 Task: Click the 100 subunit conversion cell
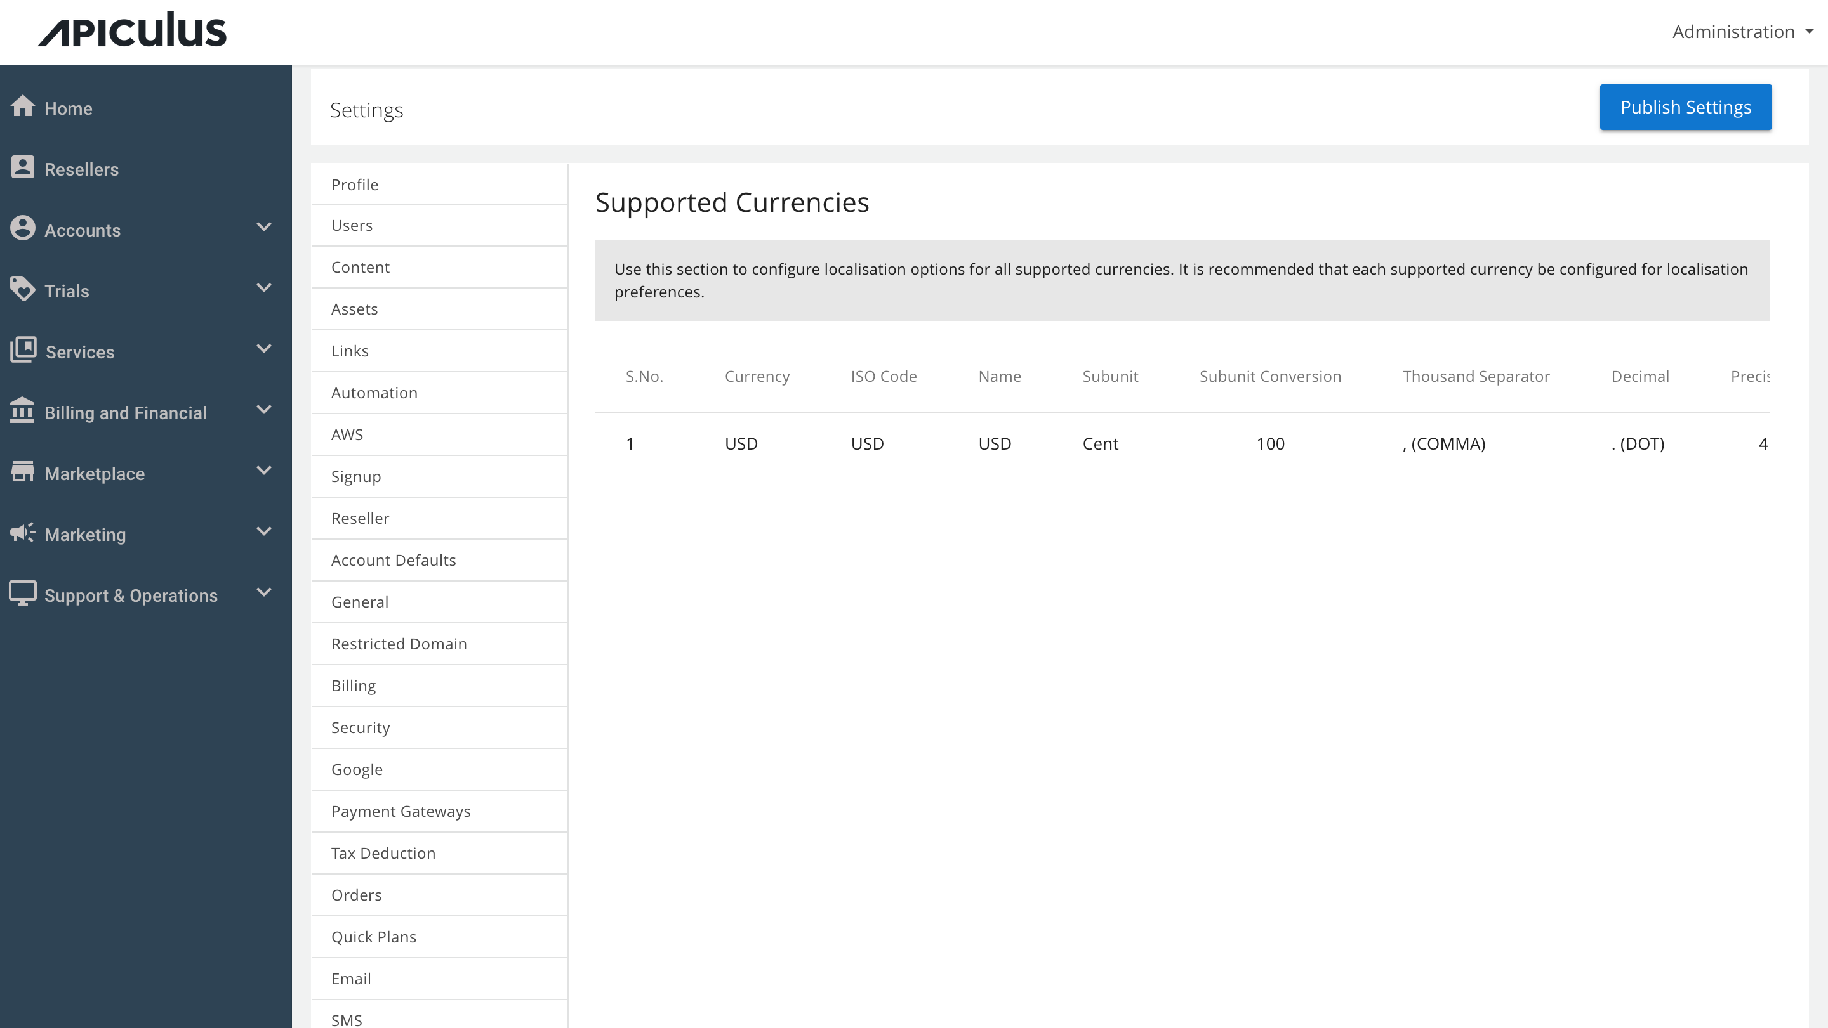click(1270, 444)
